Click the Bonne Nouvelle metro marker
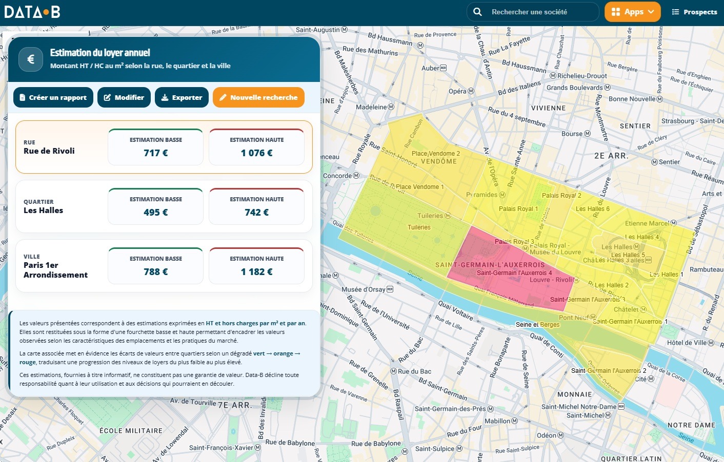This screenshot has width=724, height=462. pos(660,99)
